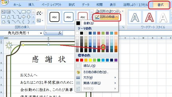The height and width of the screenshot is (97, 172).
Task: Pick the white theme color swatch
Action: [x=77, y=33]
